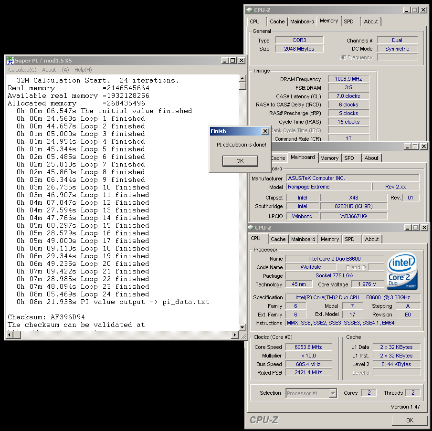Close the Super PI window

[242, 60]
